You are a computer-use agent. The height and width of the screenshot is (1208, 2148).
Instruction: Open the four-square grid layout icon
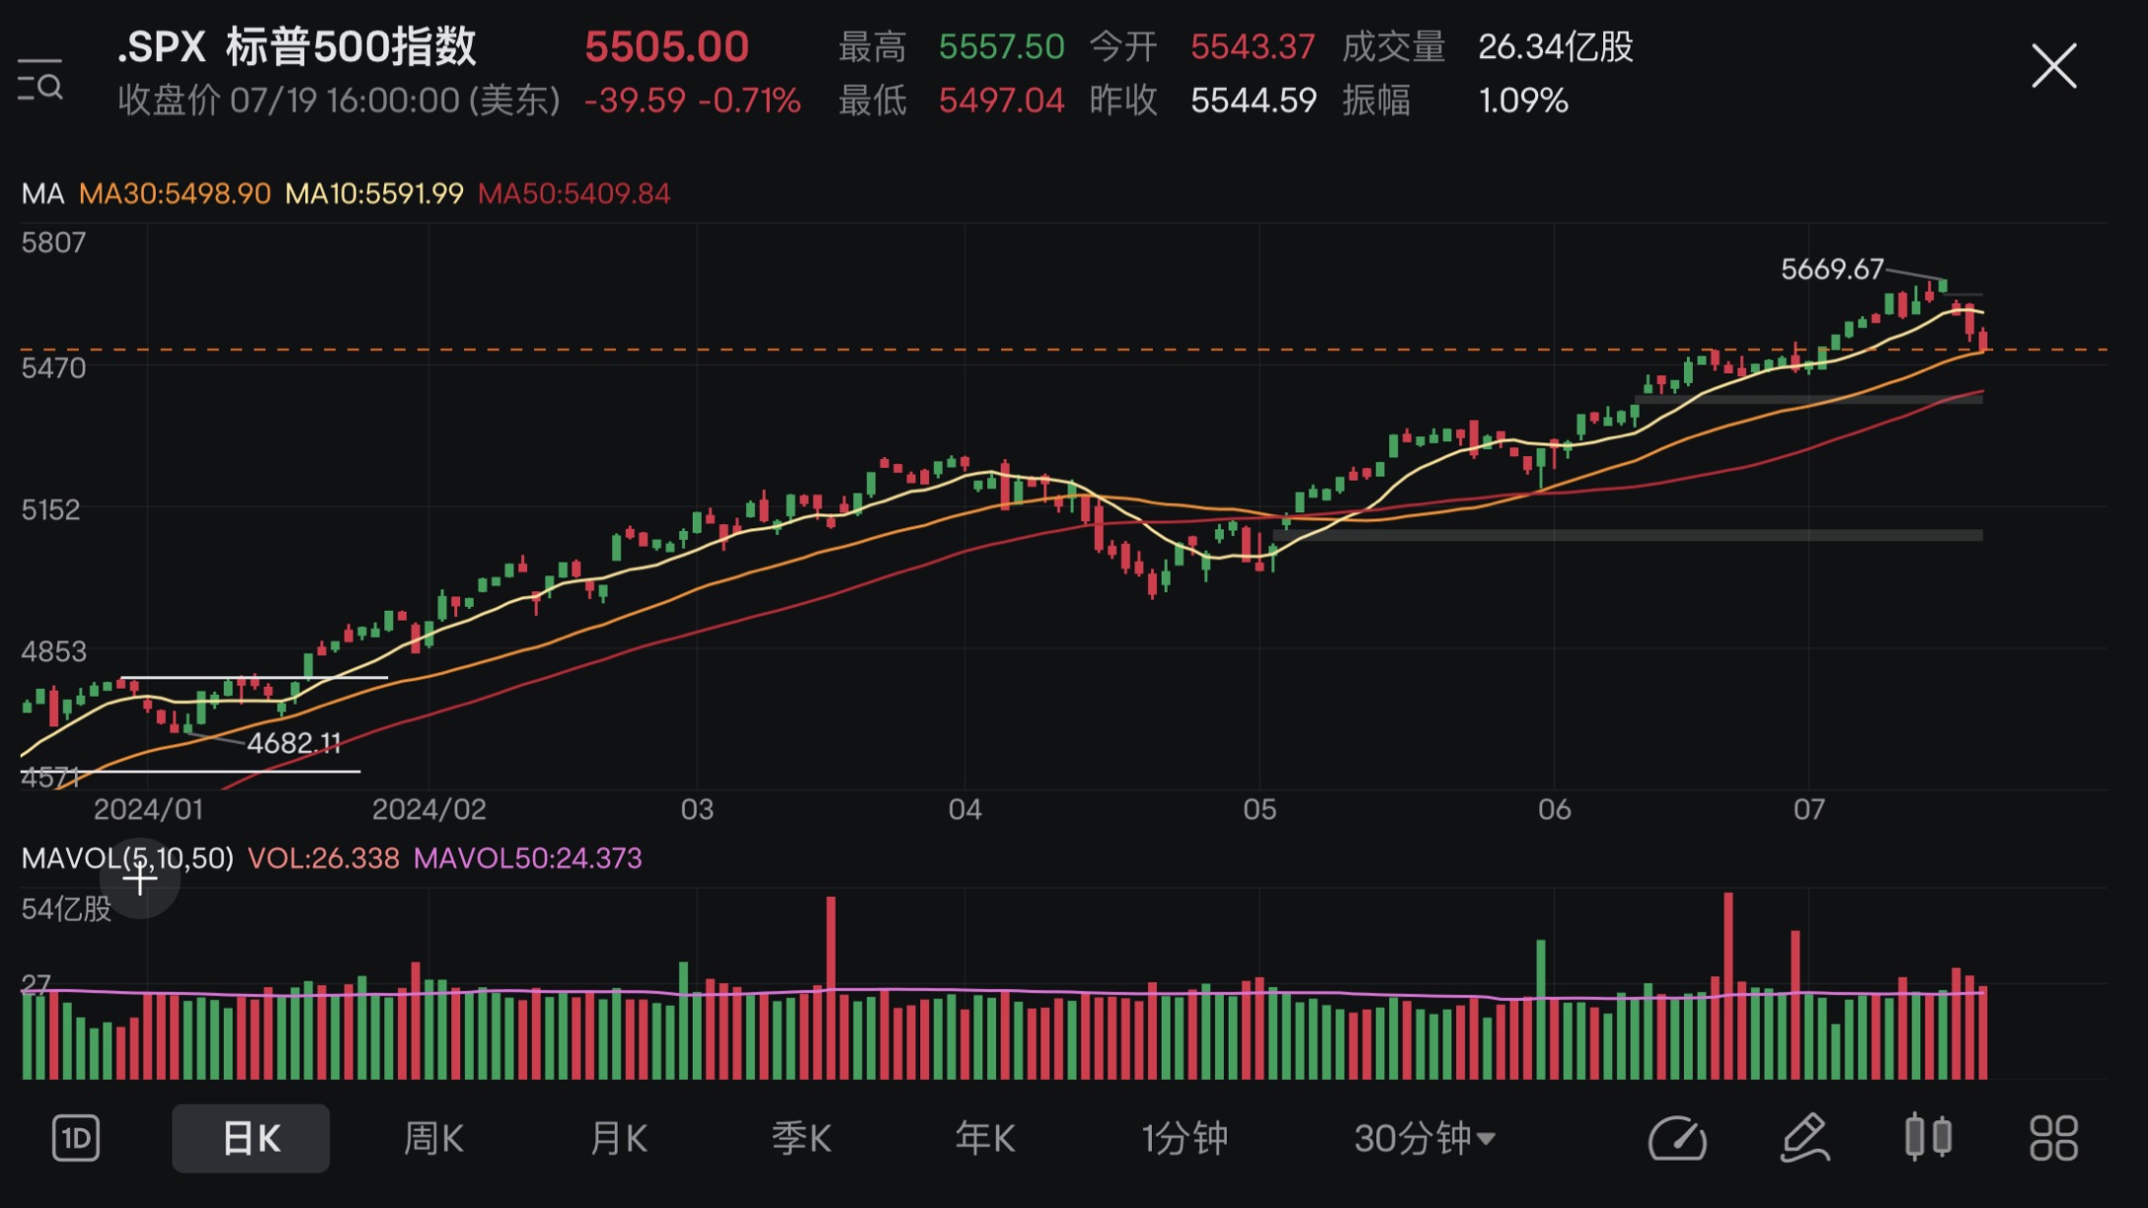[2054, 1138]
